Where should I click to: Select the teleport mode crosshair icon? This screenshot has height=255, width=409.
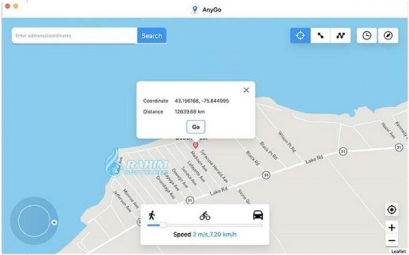tap(300, 35)
